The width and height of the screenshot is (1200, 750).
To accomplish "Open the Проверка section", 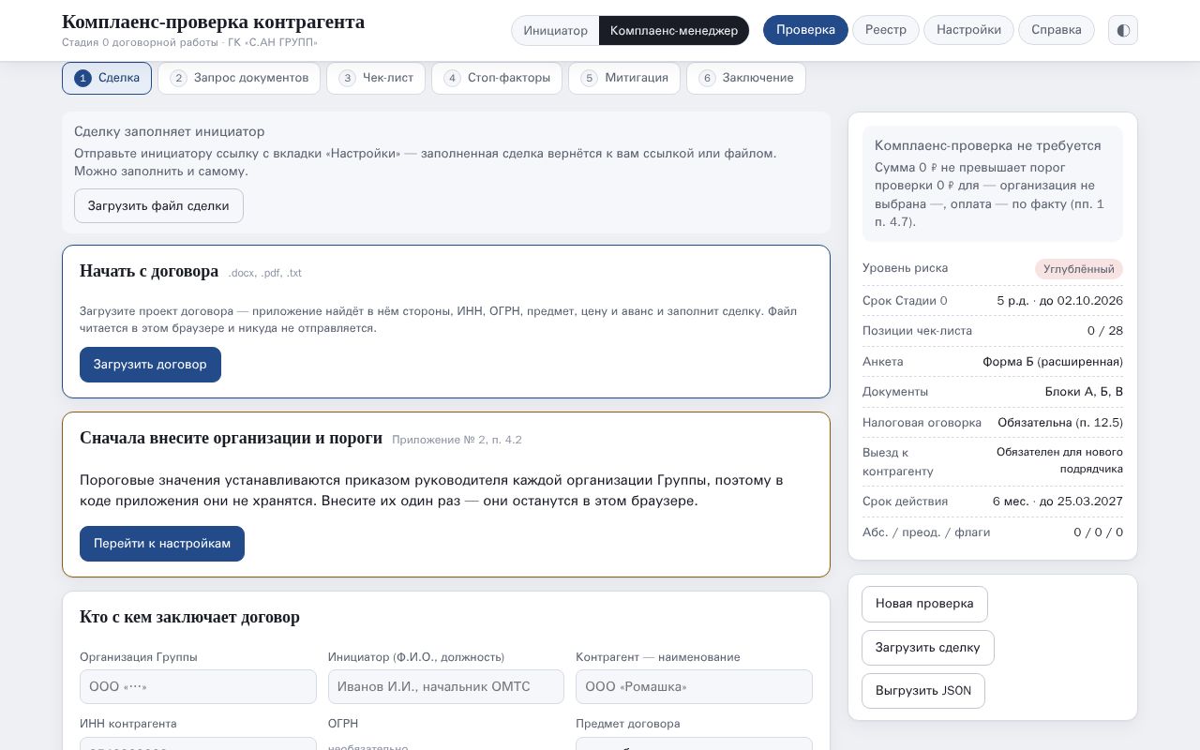I will pos(805,30).
